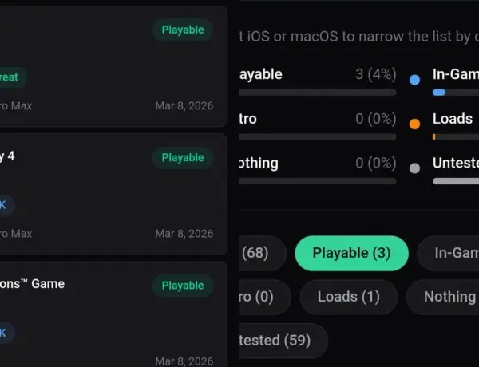Image resolution: width=479 pixels, height=367 pixels.
Task: Click the Playable badge on the "ons™ Game" card
Action: point(183,286)
